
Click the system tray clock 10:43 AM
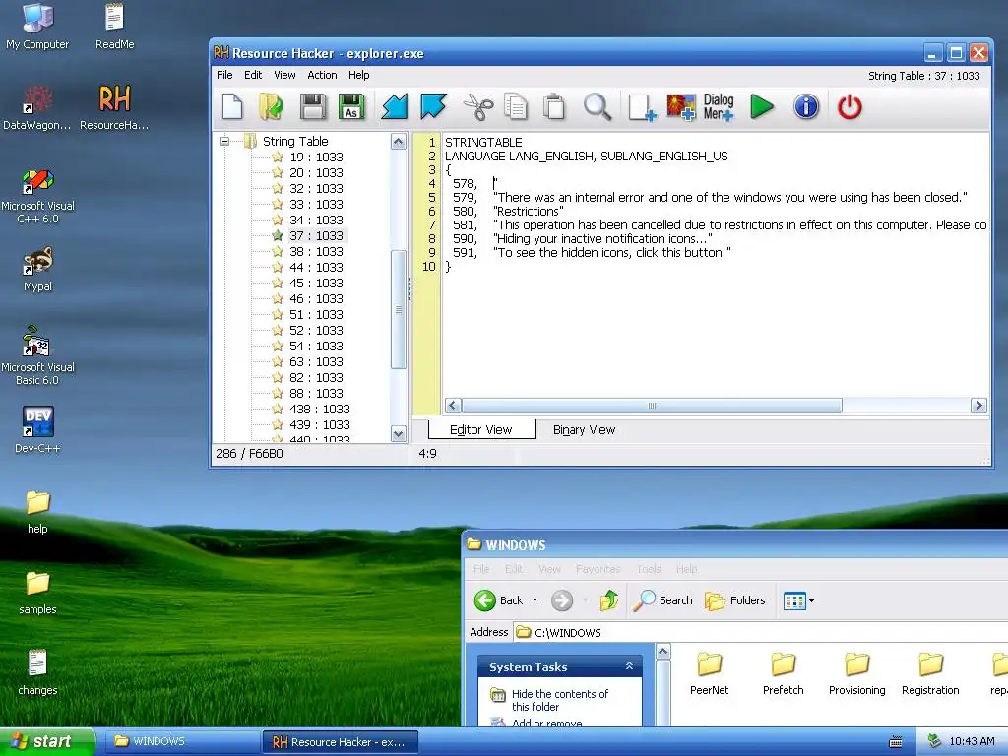(x=972, y=741)
